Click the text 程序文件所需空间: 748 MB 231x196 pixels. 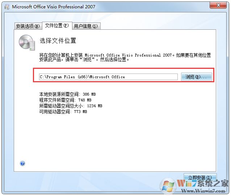[65, 100]
